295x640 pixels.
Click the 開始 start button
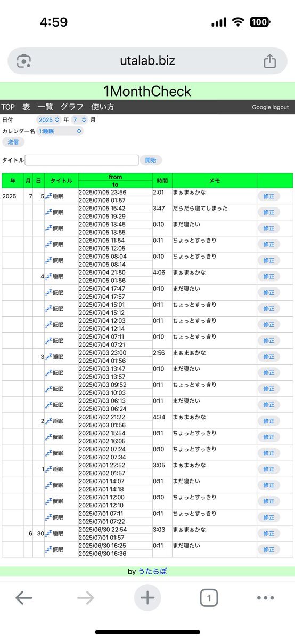[151, 160]
